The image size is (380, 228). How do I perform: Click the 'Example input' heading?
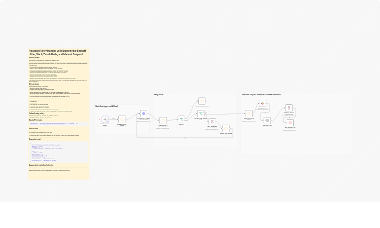(34, 139)
